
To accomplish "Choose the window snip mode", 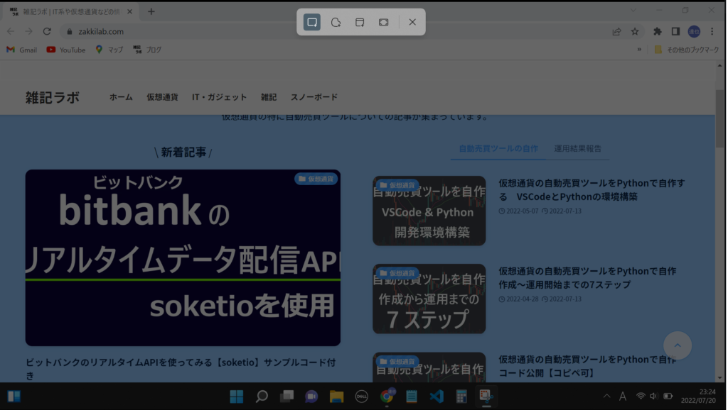I will point(360,22).
